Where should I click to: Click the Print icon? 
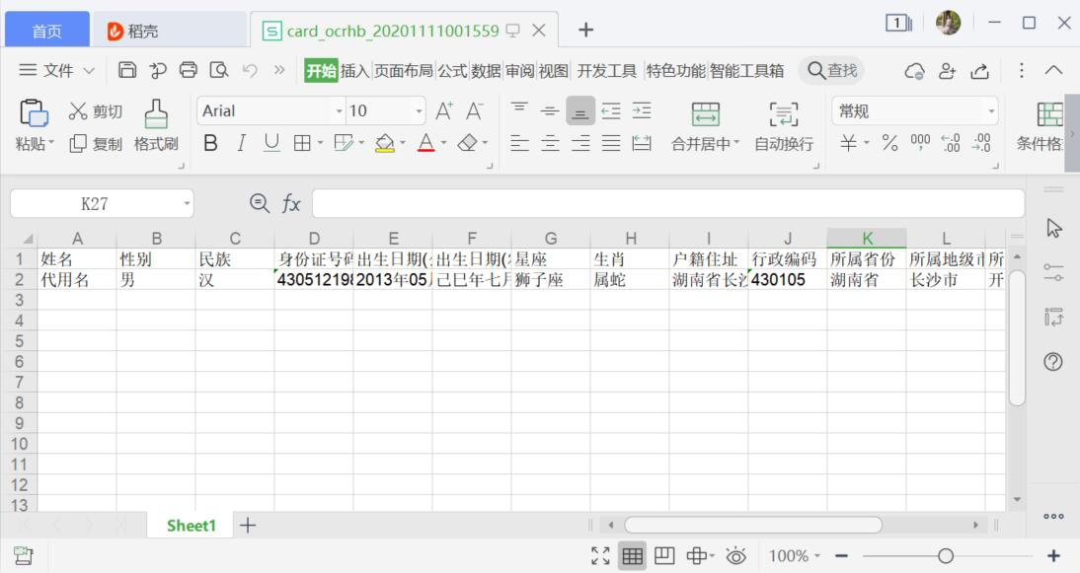point(188,70)
